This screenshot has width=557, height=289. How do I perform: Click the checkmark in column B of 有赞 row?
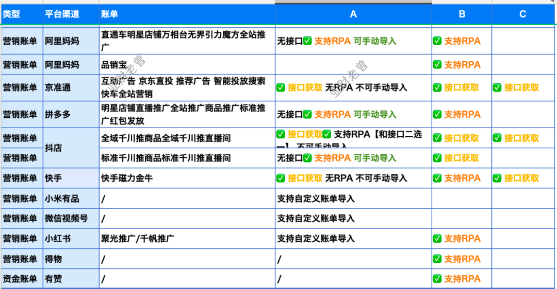point(437,278)
